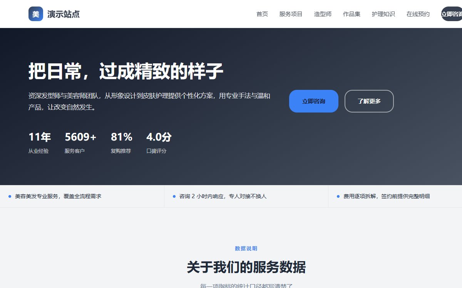Viewport: 462px width, 288px height.
Task: Click the 11年 experience statistic
Action: point(40,137)
